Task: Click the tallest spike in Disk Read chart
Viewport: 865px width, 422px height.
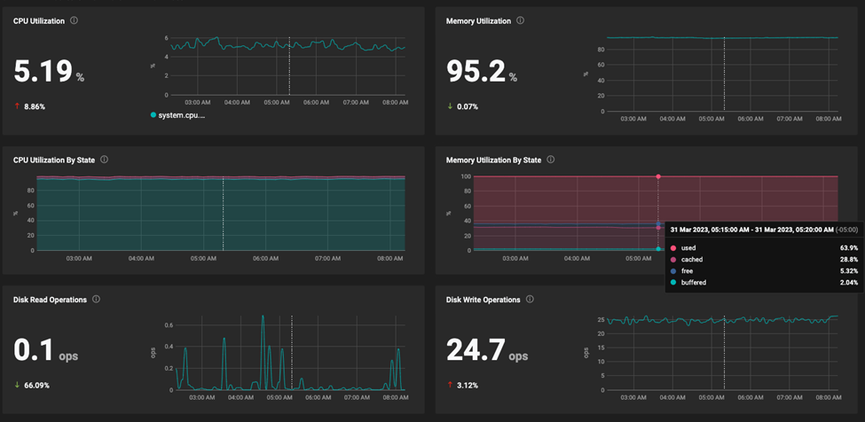Action: pos(263,316)
